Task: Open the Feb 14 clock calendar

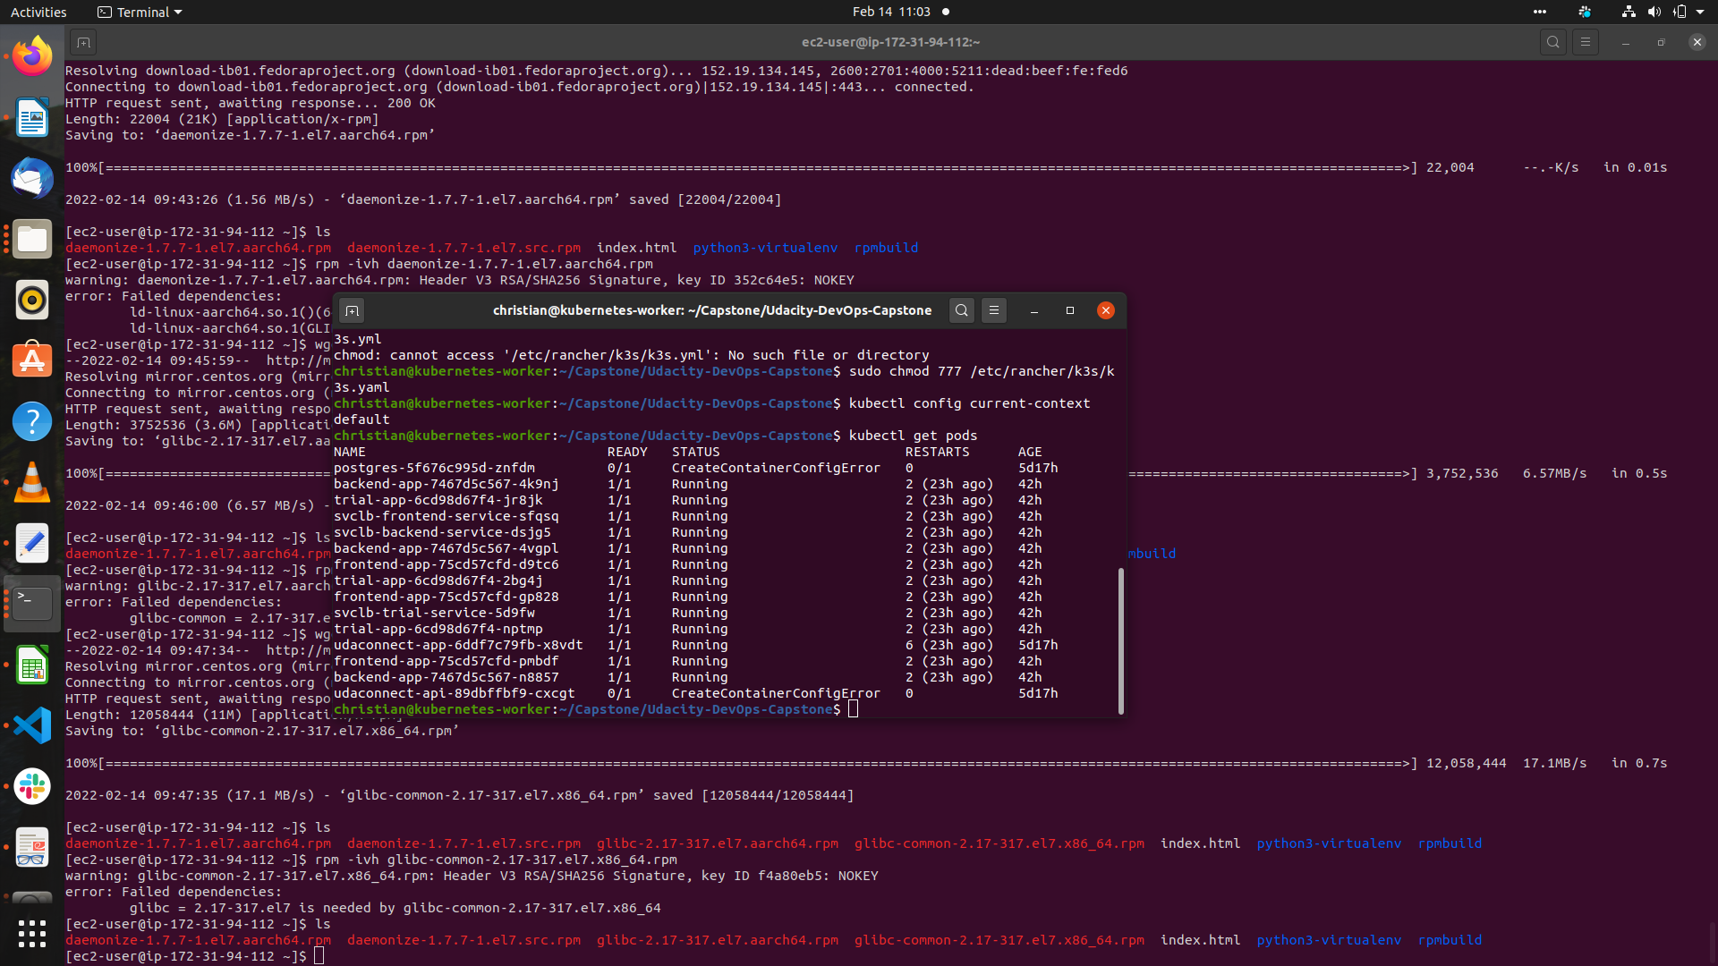Action: point(891,12)
